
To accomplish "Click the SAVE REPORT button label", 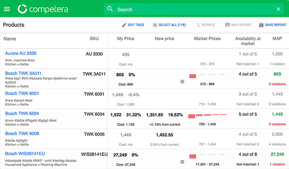I will 276,25.
